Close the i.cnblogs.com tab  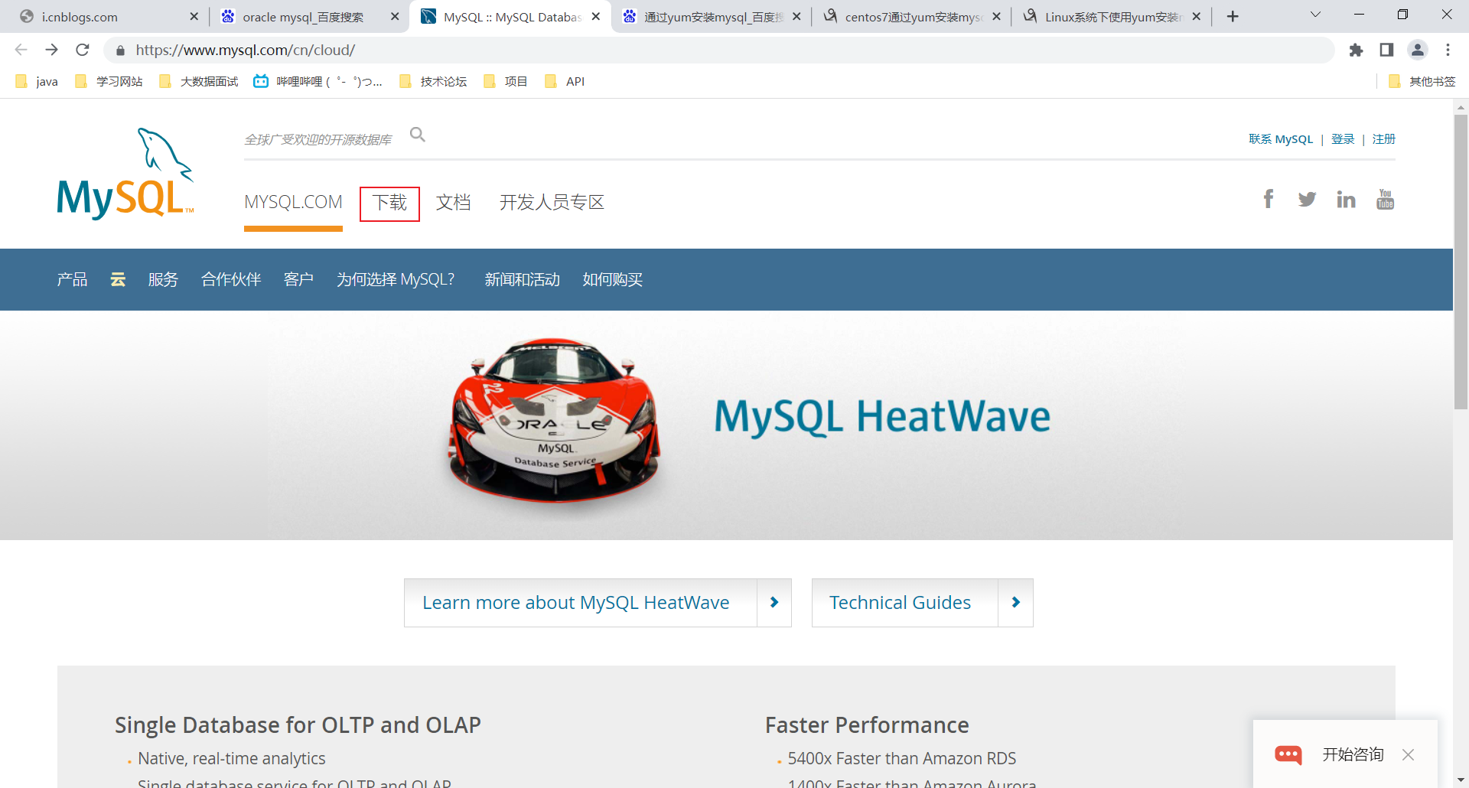click(194, 17)
